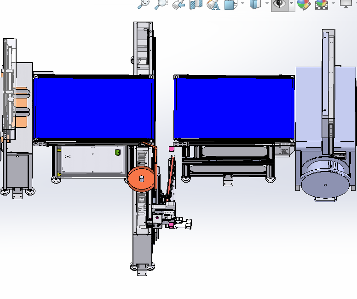
Task: Activate the Zoom to Area magnifier tool
Action: [x=161, y=4]
